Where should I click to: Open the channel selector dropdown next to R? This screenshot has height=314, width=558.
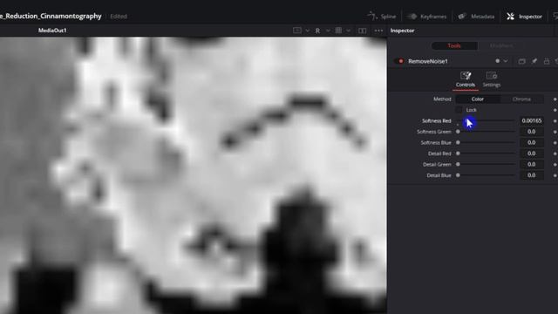click(328, 31)
